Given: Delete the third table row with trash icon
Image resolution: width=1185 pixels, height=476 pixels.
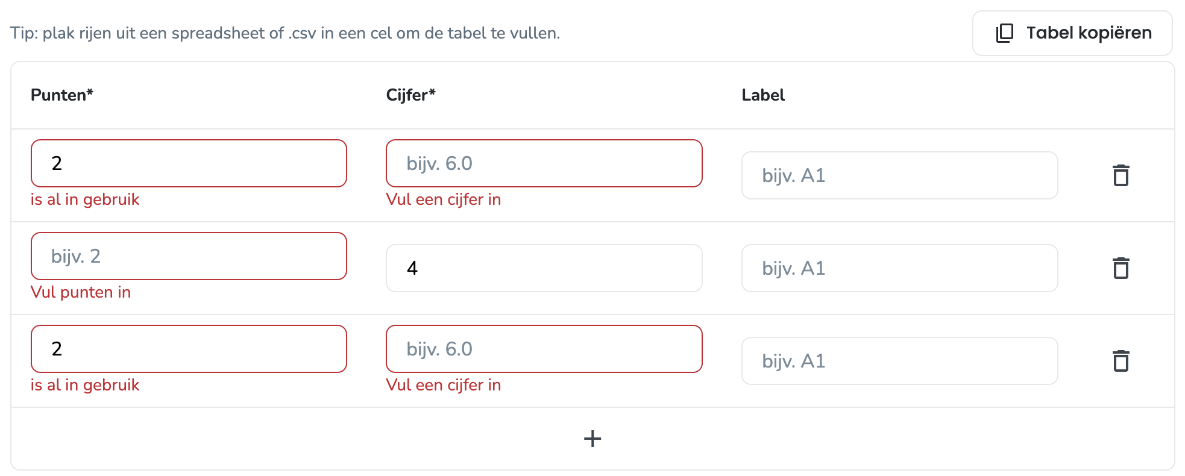Looking at the screenshot, I should click(1121, 361).
